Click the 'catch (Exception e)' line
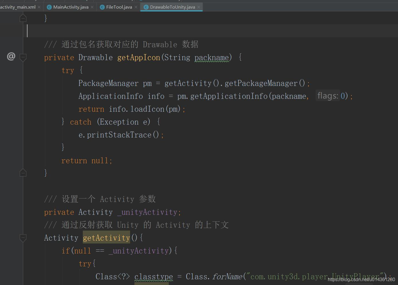This screenshot has width=398, height=285. click(111, 122)
